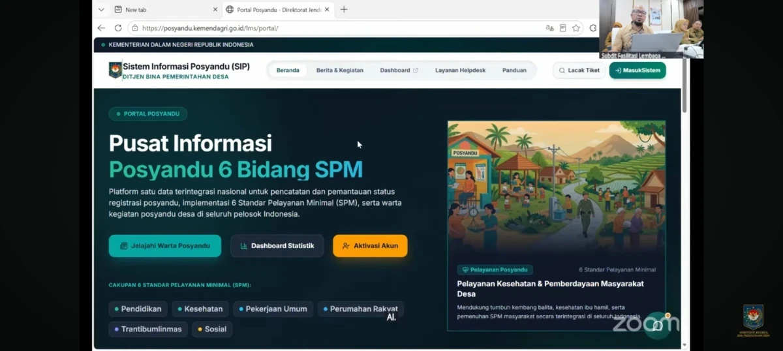Open Pelayanan Kesehatan & Pemberdayaan Masyarakat Desa title
This screenshot has height=351, width=783.
550,288
